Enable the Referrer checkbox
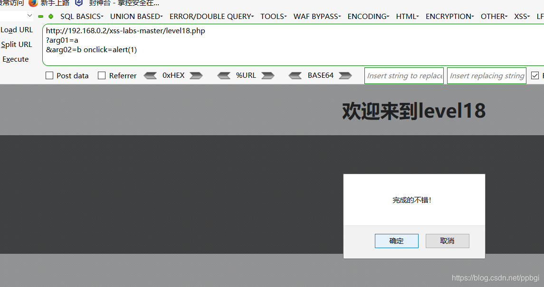Image resolution: width=544 pixels, height=287 pixels. (x=102, y=75)
